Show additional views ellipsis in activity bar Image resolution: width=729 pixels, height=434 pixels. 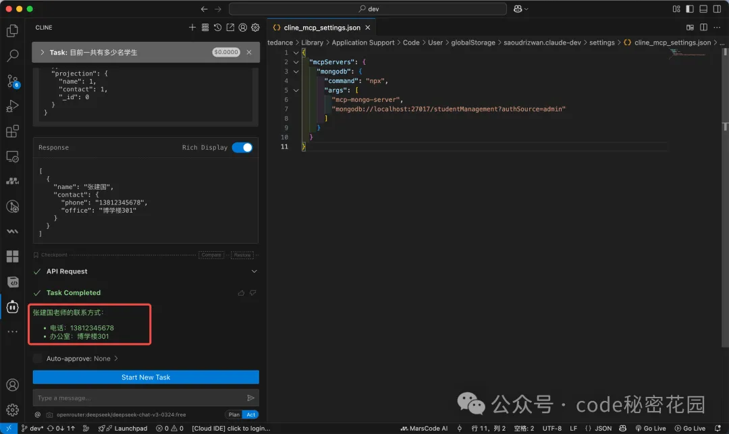13,332
